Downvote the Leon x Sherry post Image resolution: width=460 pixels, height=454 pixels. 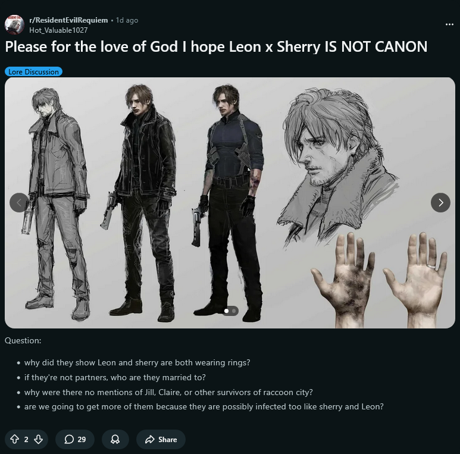(39, 439)
